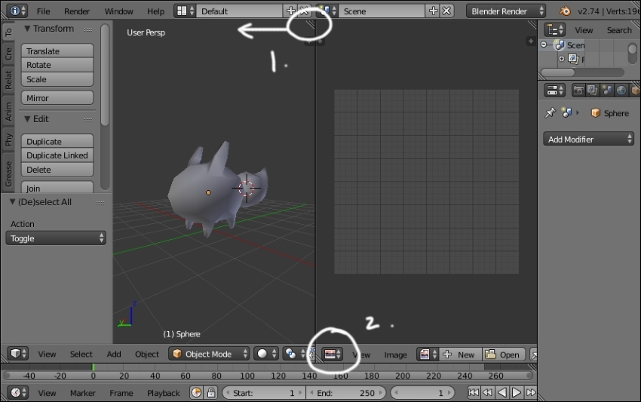This screenshot has height=402, width=641.
Task: Play animation in reverse
Action: pyautogui.click(x=501, y=393)
